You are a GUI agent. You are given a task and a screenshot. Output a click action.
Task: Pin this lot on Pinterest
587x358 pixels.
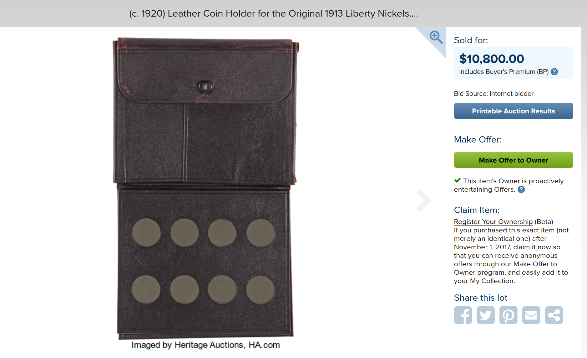tap(509, 315)
